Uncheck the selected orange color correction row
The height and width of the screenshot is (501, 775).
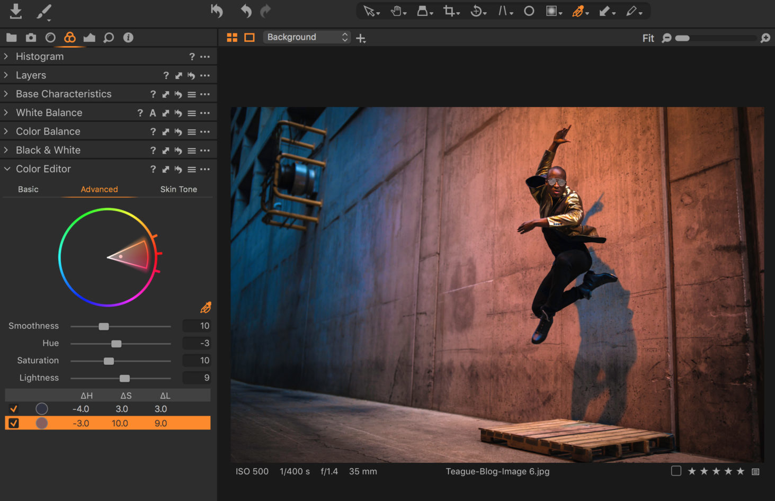(x=14, y=423)
